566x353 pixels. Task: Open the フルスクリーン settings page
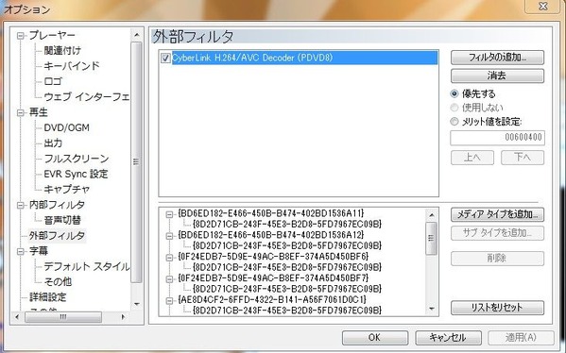(x=77, y=159)
